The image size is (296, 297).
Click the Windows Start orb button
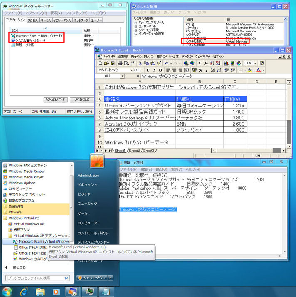(x=7, y=292)
